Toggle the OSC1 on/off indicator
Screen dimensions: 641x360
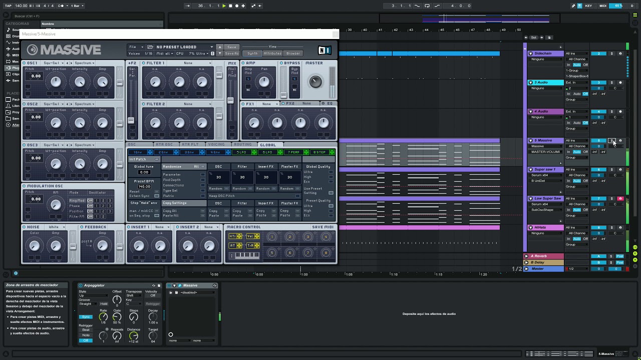point(25,63)
